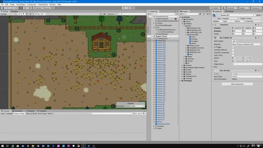Toggle the Static checkbox
Viewport: 263px width, 148px height.
(255, 15)
